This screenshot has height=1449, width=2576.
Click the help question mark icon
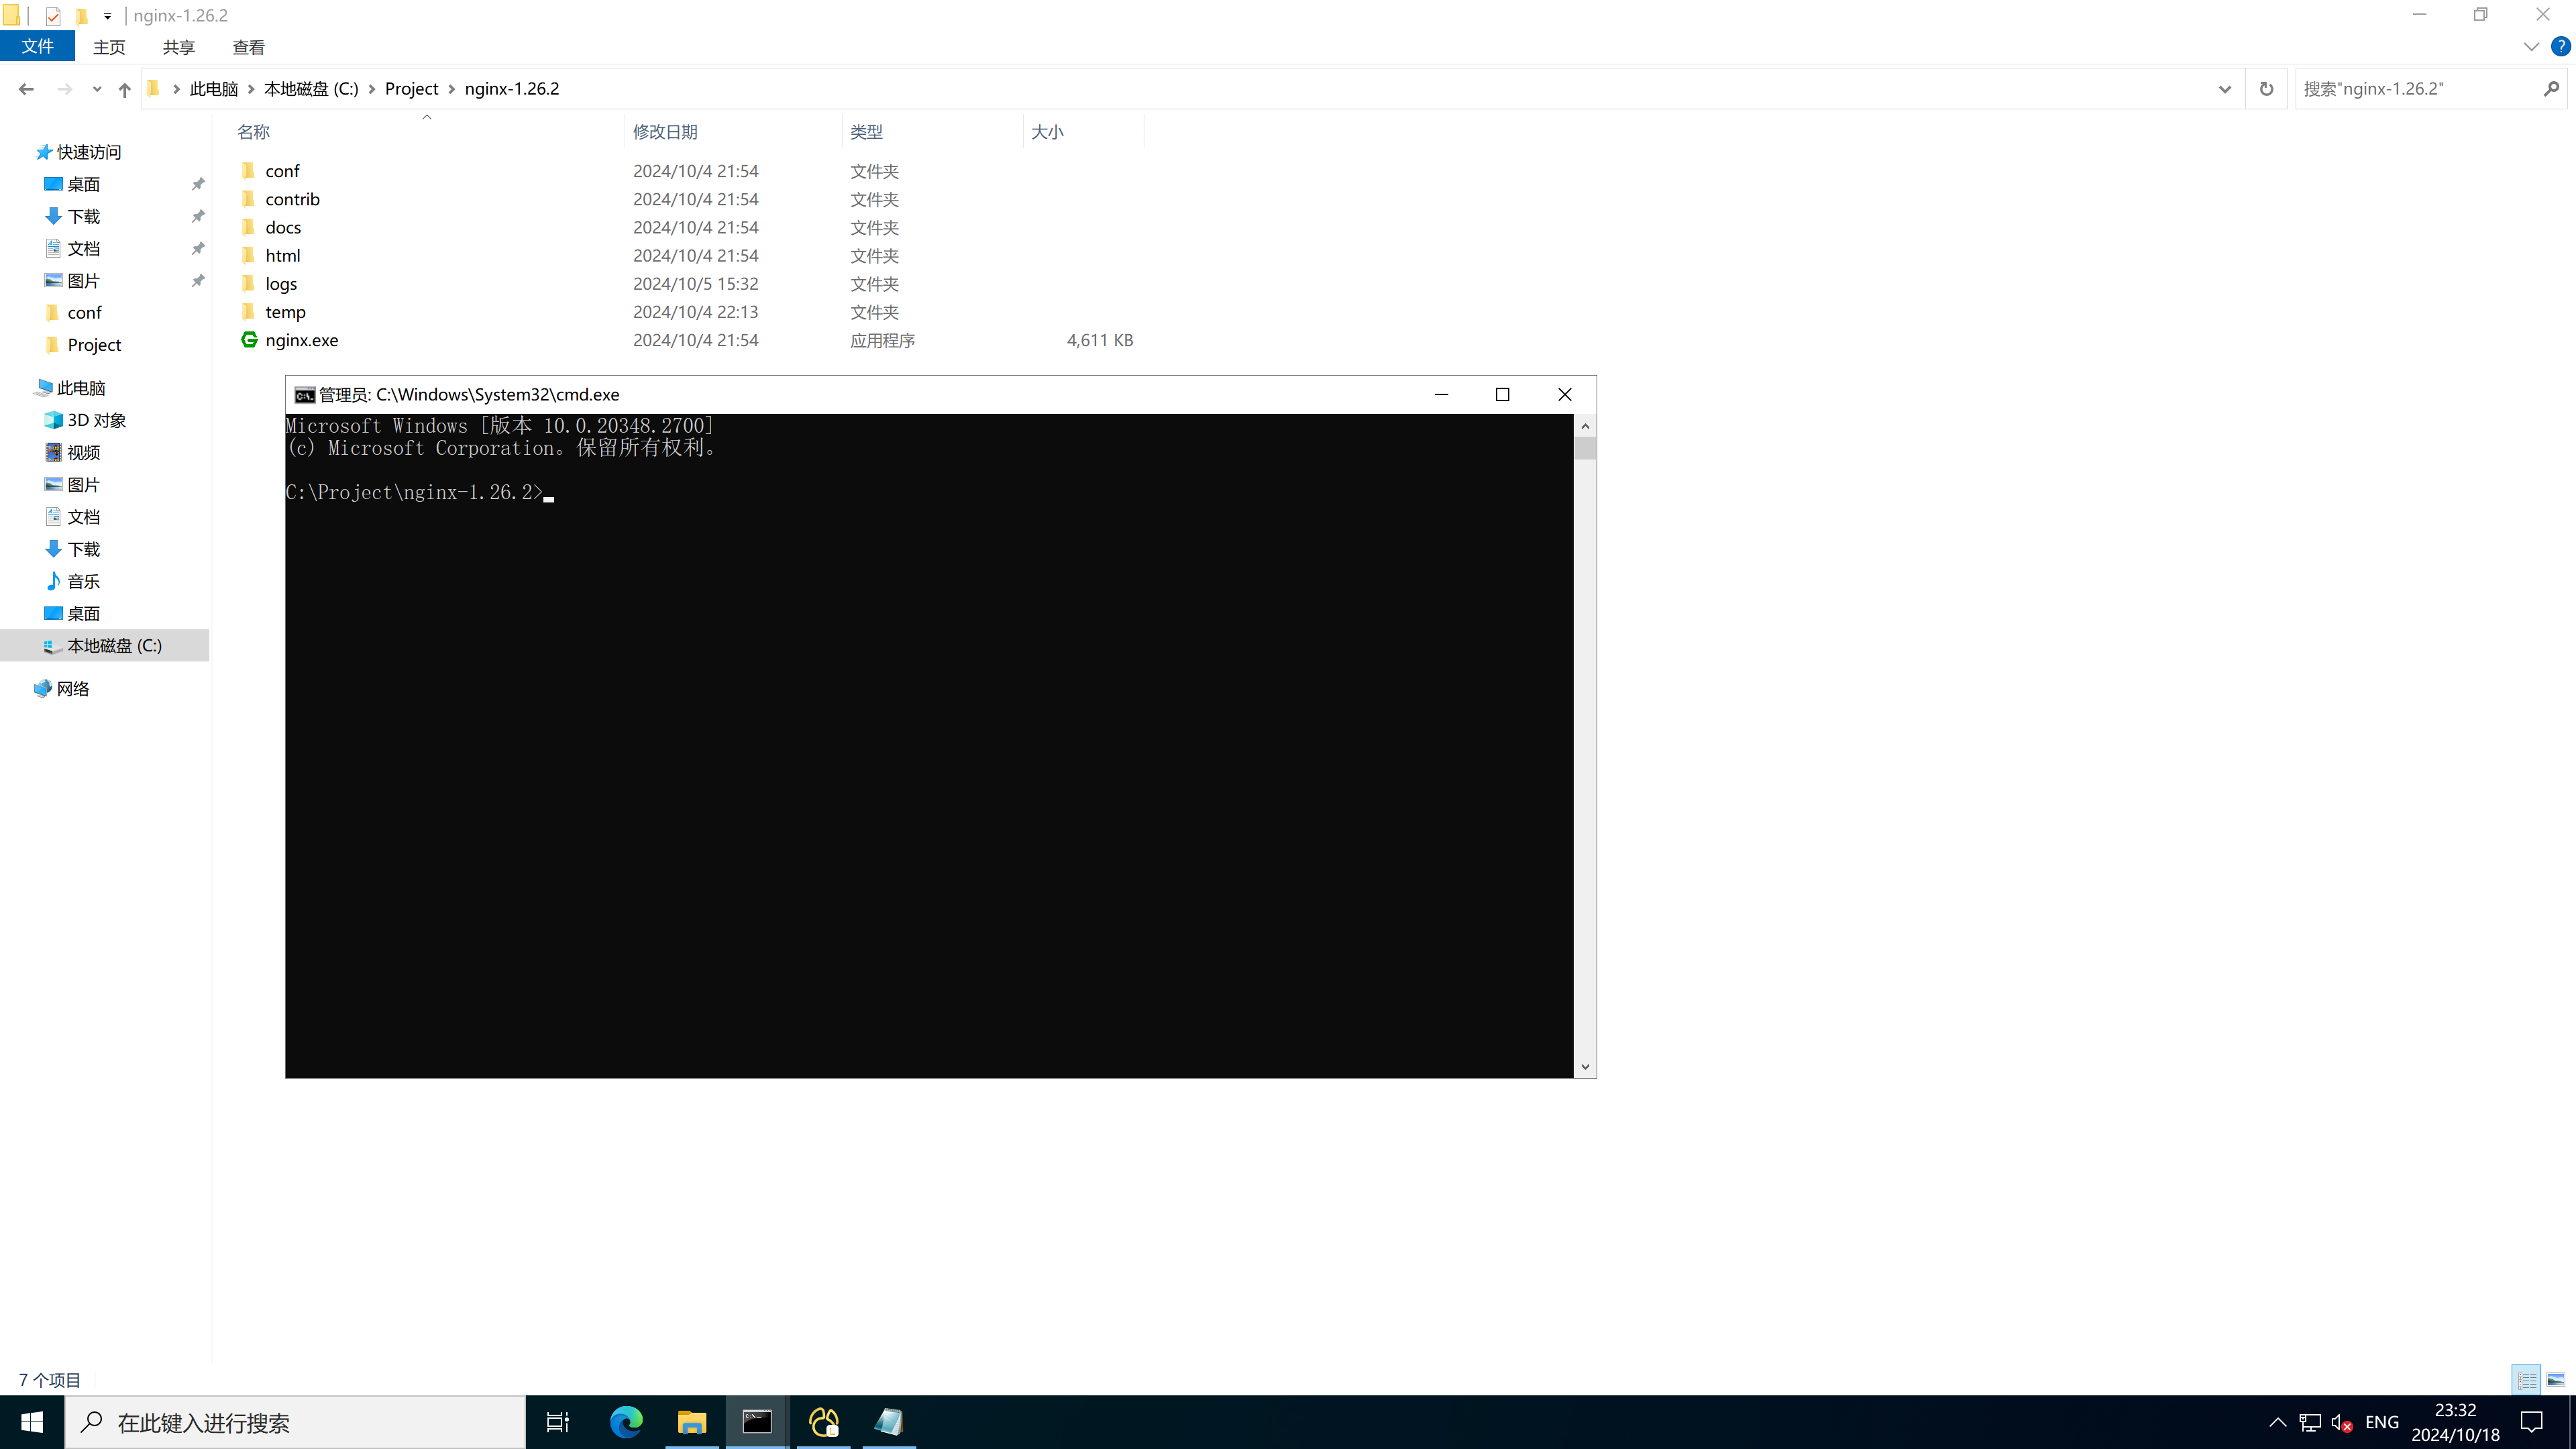coord(2560,47)
